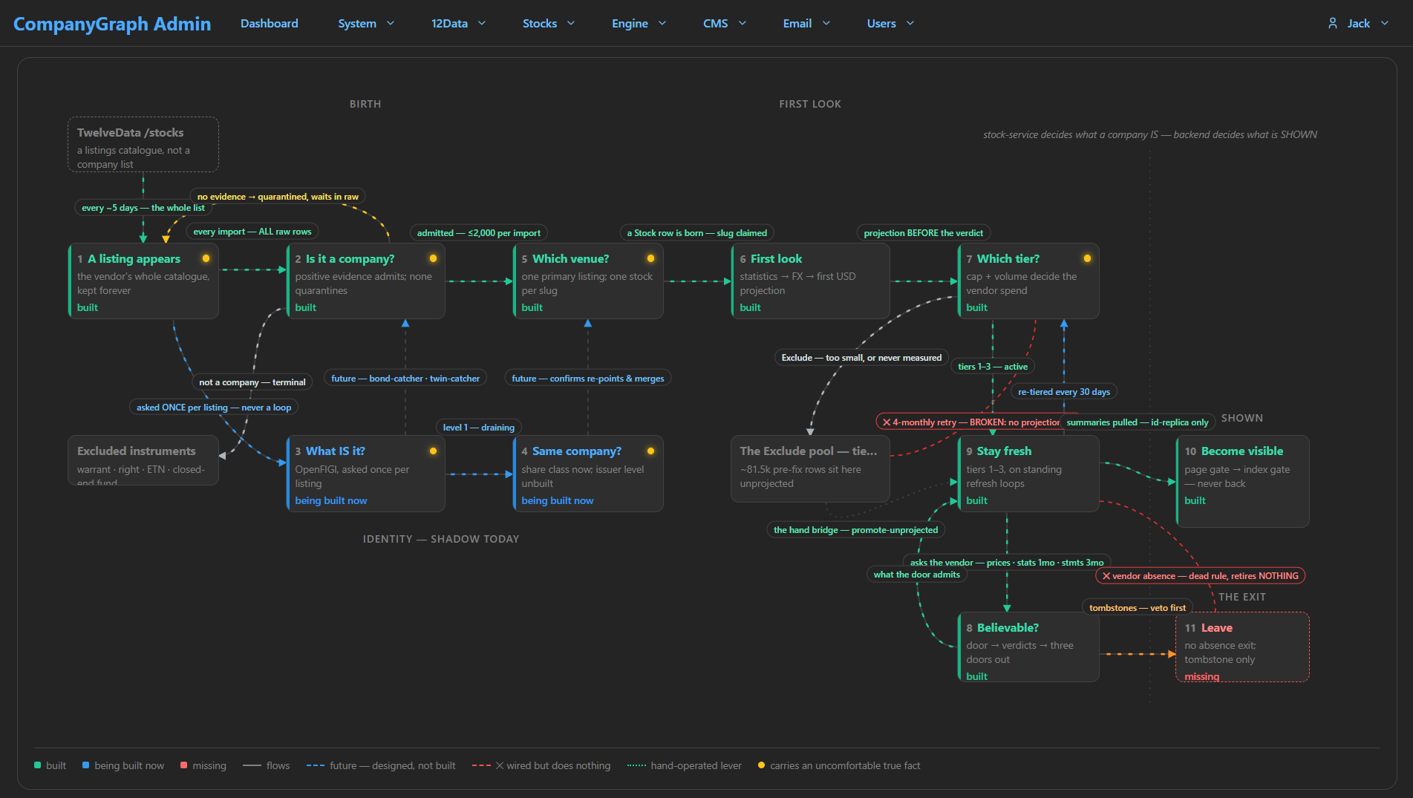This screenshot has height=798, width=1413.
Task: Open the CompanyGraph Admin home link
Action: [x=112, y=24]
